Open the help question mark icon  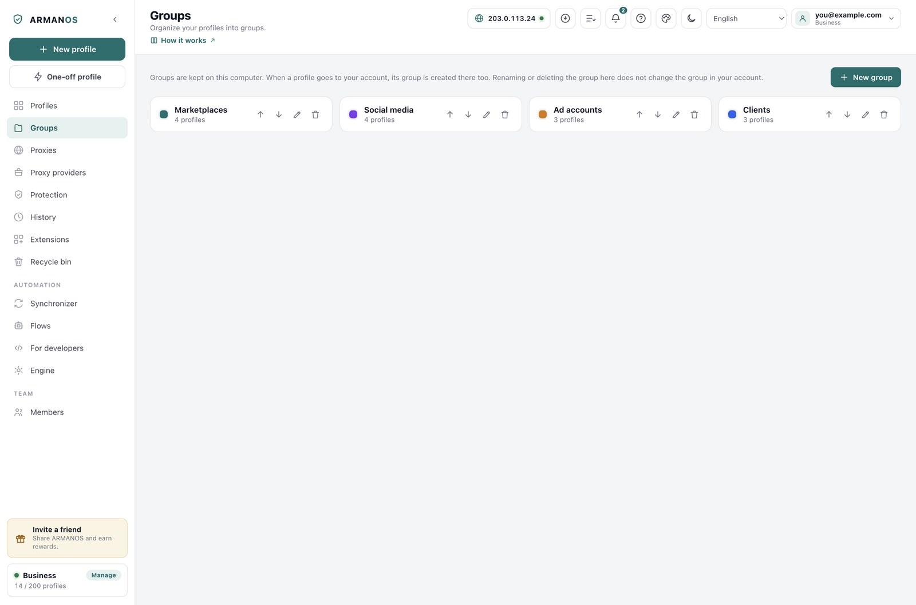pyautogui.click(x=641, y=18)
